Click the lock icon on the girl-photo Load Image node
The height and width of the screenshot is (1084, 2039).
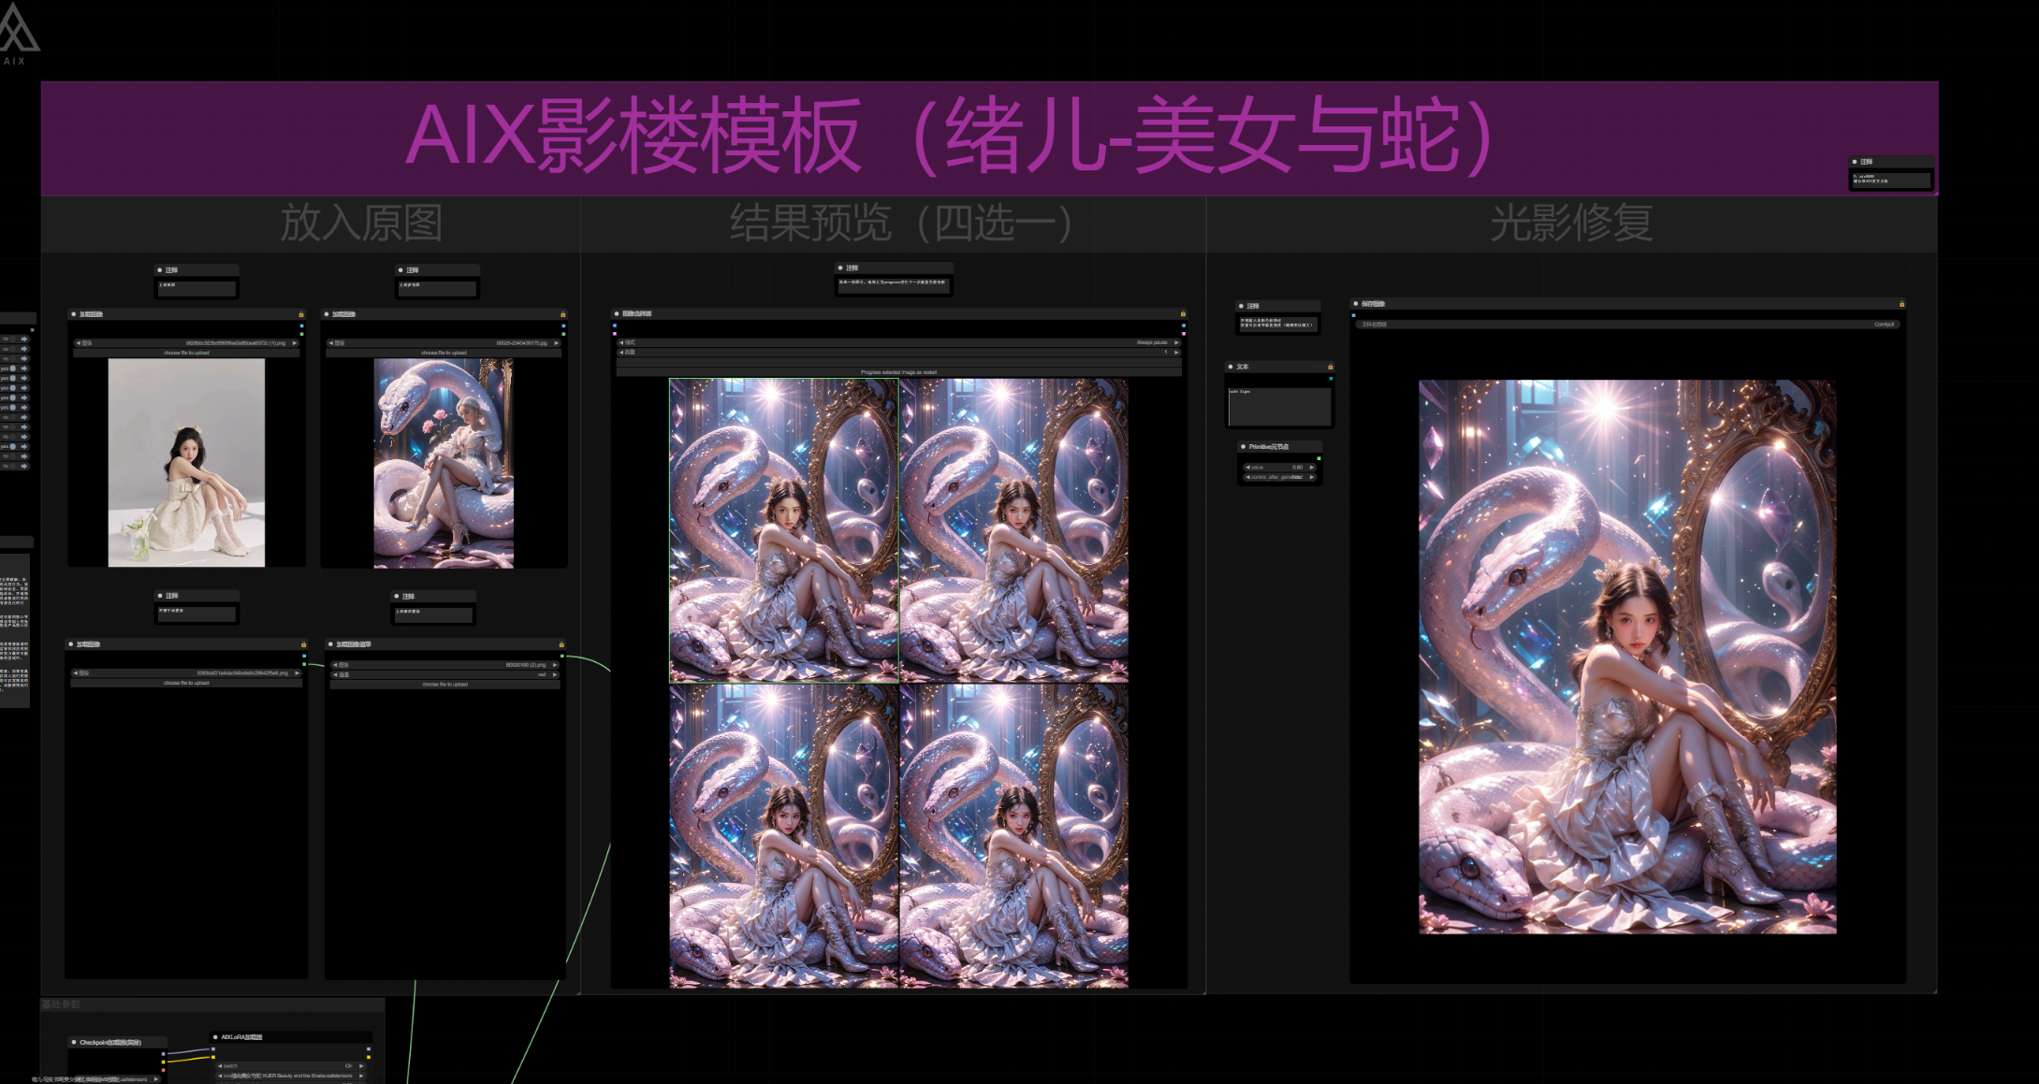[x=301, y=314]
